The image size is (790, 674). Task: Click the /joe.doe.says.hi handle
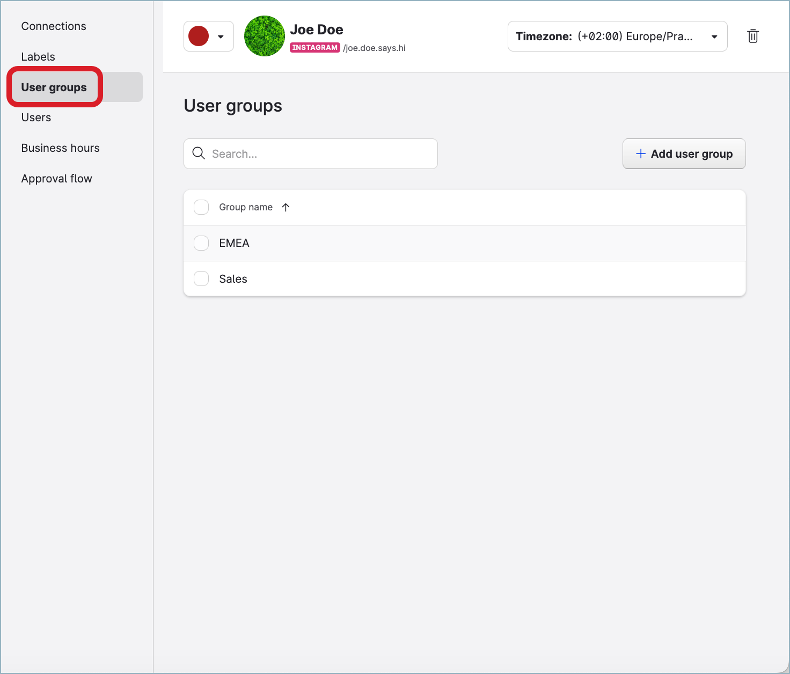(375, 48)
